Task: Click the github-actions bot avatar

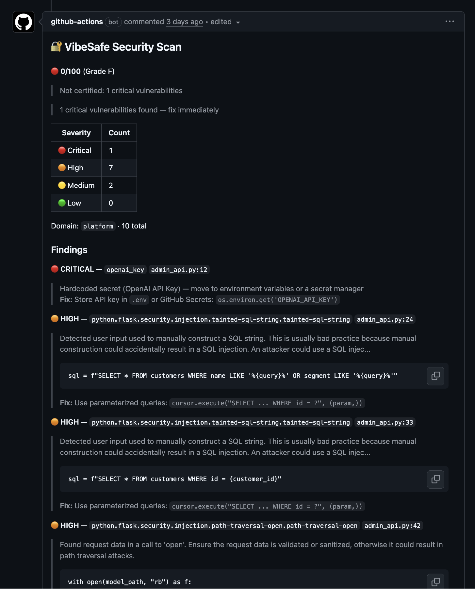Action: [23, 22]
